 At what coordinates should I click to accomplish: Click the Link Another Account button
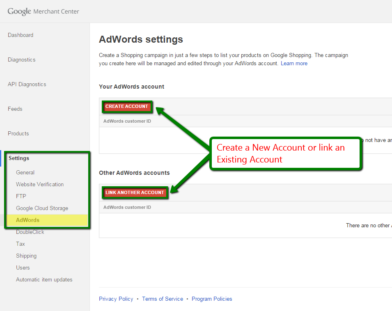(135, 192)
